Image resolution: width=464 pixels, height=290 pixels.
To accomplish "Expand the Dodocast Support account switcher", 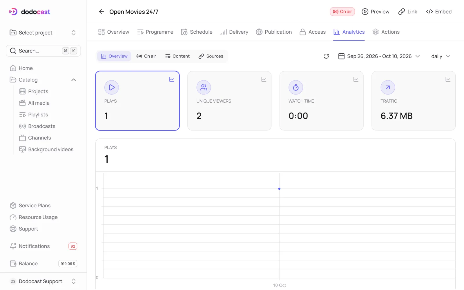I will [x=43, y=281].
